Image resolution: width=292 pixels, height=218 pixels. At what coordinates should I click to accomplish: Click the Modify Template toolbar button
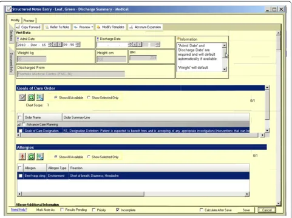coord(110,27)
